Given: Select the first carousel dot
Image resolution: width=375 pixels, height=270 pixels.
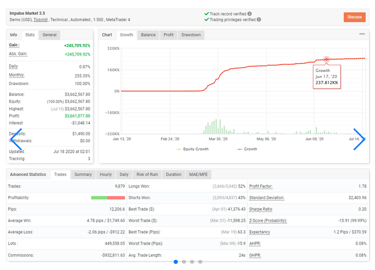Looking at the screenshot, I should click(176, 262).
